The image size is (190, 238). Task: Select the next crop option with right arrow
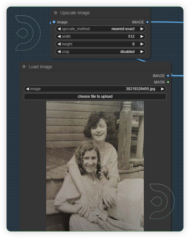tap(142, 52)
